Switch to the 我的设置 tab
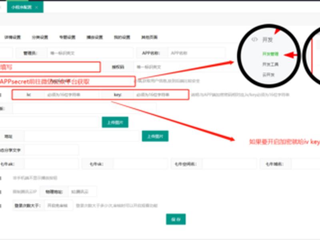This screenshot has width=320, height=240. click(x=122, y=37)
